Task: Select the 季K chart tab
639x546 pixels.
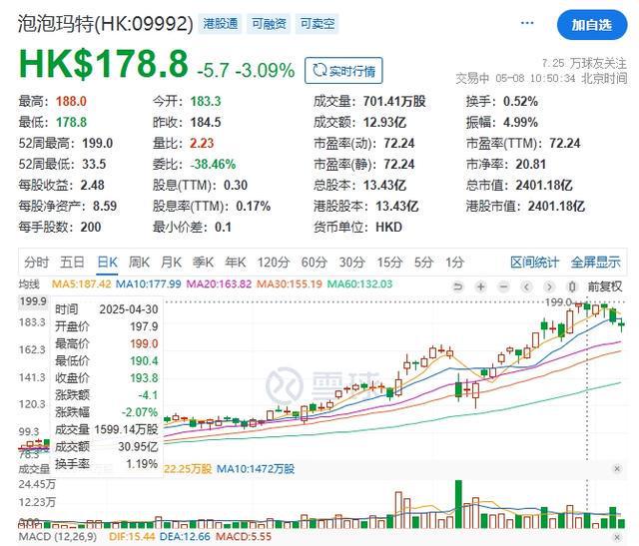Action: pyautogui.click(x=204, y=262)
